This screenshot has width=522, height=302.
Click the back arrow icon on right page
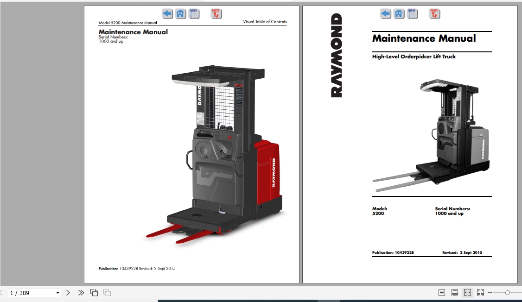[x=386, y=13]
